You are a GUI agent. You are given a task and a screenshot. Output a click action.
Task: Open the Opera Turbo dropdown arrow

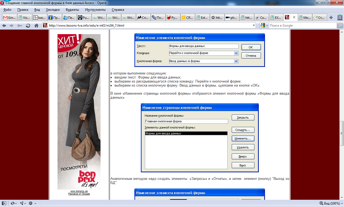pos(35,204)
